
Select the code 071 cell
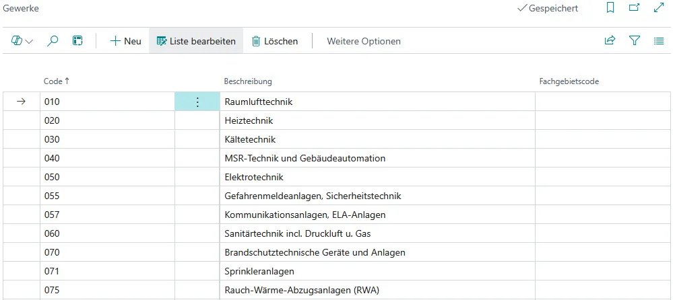click(107, 271)
